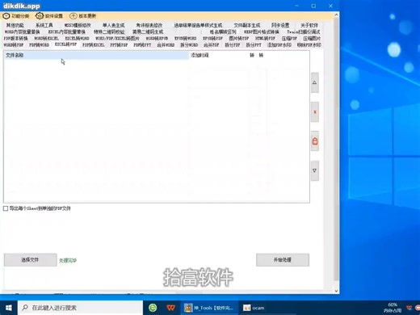Open WEBP图片格式转换 tab
Image resolution: width=420 pixels, height=315 pixels.
pos(262,32)
